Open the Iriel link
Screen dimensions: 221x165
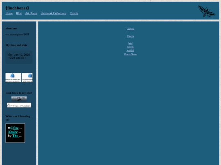coord(131,43)
